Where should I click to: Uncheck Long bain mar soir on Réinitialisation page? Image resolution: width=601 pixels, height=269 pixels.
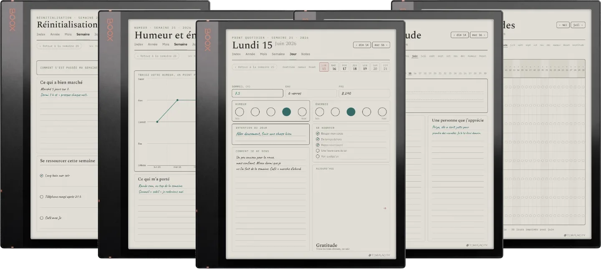coord(42,176)
